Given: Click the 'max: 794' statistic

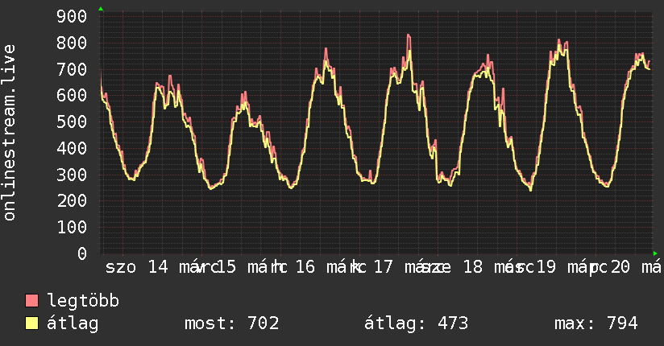Looking at the screenshot, I should click(596, 323).
